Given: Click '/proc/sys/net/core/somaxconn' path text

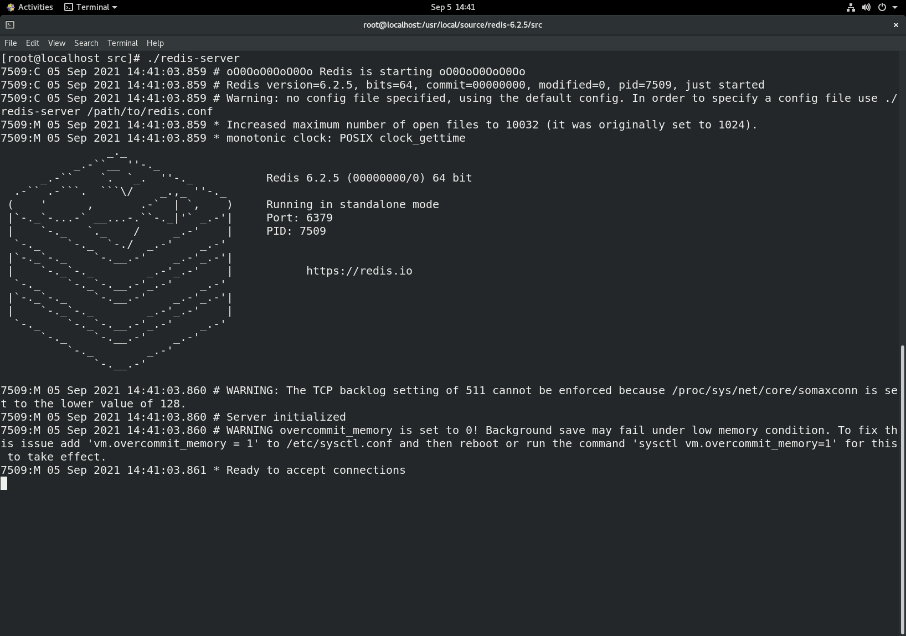Looking at the screenshot, I should pos(765,390).
